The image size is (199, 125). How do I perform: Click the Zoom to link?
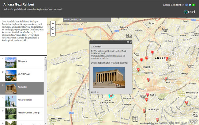tap(95, 92)
